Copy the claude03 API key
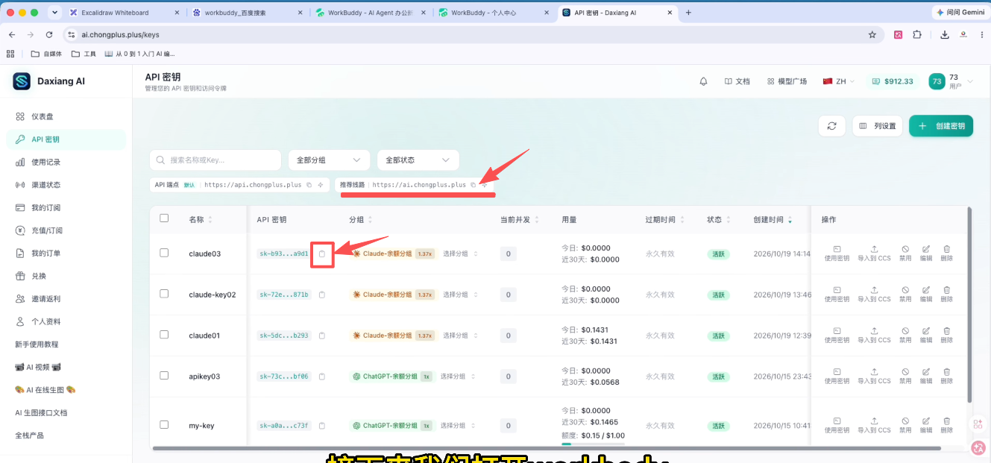Viewport: 991px width, 463px height. coord(322,254)
